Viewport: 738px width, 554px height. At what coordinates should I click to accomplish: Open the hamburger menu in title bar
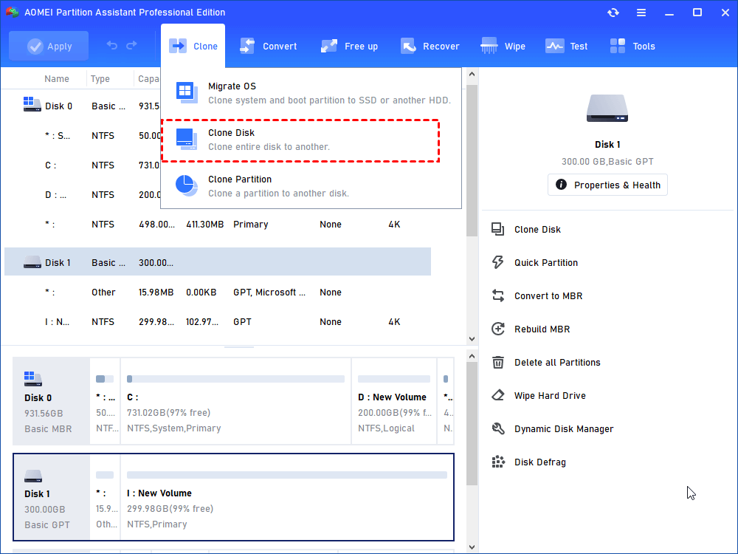pyautogui.click(x=641, y=13)
